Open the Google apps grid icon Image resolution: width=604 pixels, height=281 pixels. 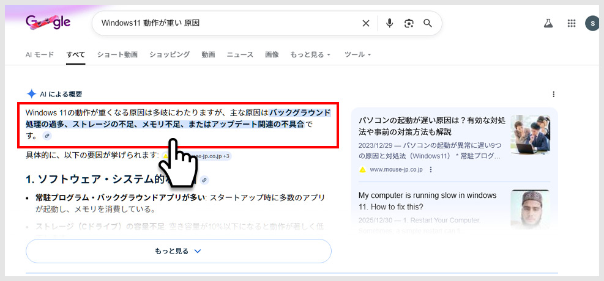(571, 23)
